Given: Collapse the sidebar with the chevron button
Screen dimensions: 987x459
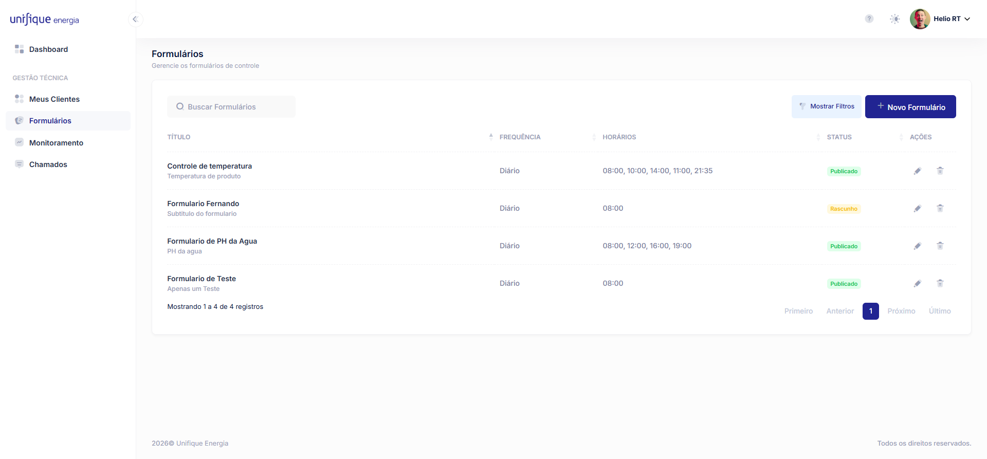Looking at the screenshot, I should click(135, 20).
